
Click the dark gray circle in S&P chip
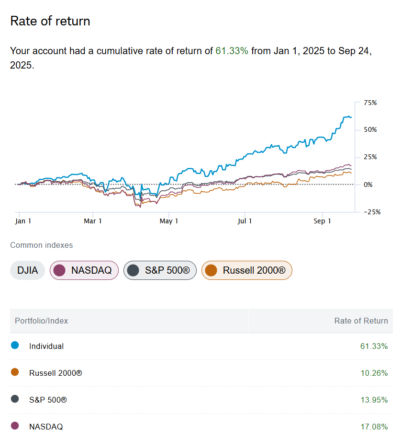coord(133,270)
